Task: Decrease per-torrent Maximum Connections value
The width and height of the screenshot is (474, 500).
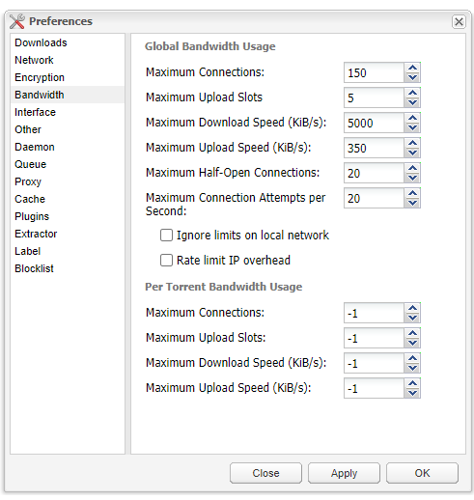Action: 412,318
